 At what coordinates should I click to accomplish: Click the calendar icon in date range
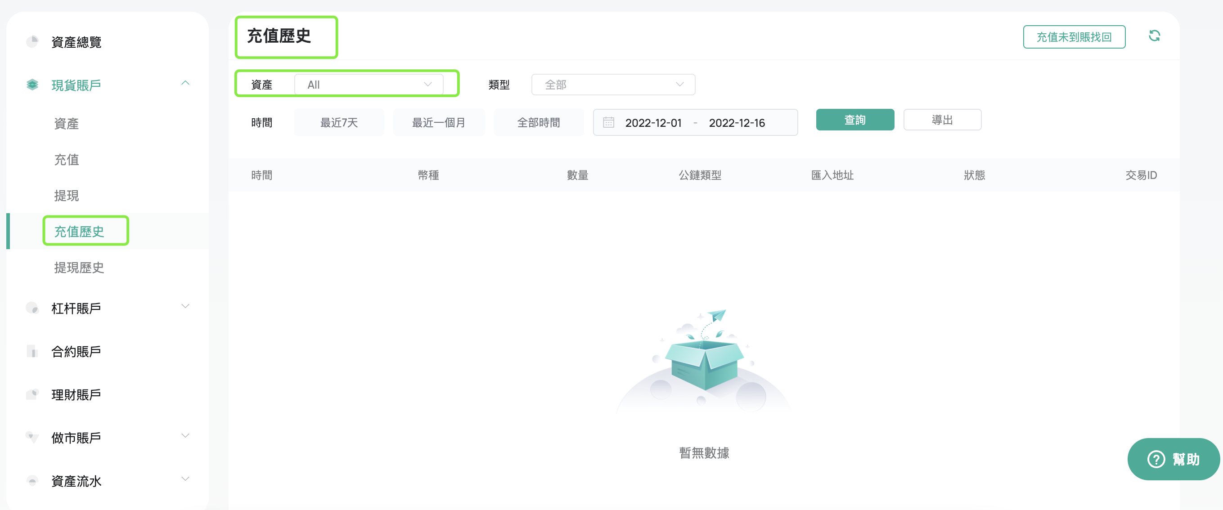pos(609,123)
